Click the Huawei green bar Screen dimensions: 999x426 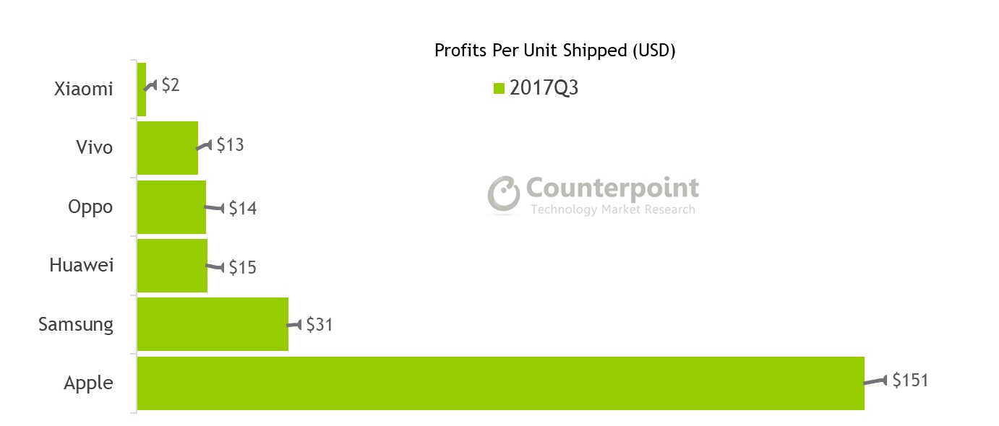(172, 266)
